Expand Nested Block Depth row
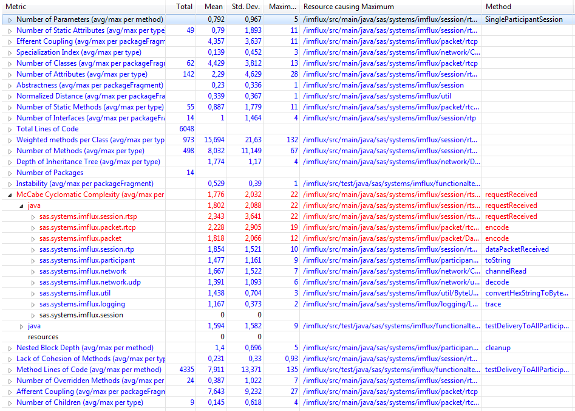This screenshot has height=411, width=575. pyautogui.click(x=10, y=348)
